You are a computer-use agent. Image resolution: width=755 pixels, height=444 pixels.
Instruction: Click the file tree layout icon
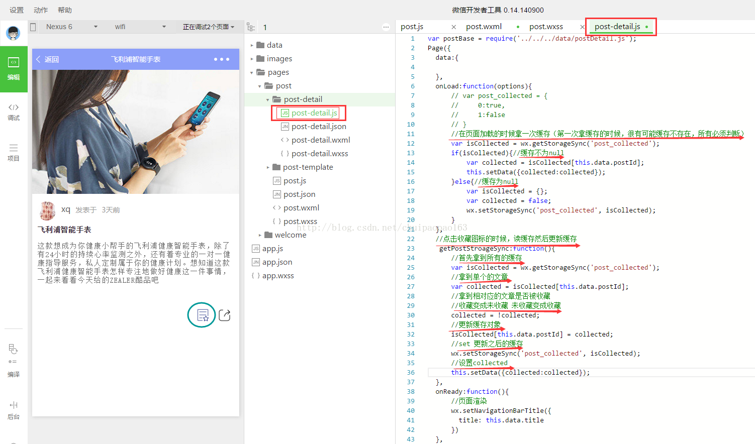point(251,27)
